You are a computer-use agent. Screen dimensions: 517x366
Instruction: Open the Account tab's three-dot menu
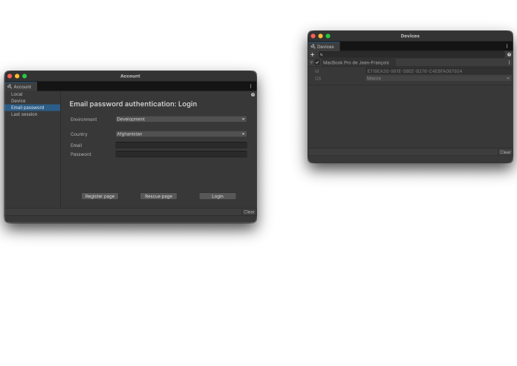pyautogui.click(x=250, y=86)
